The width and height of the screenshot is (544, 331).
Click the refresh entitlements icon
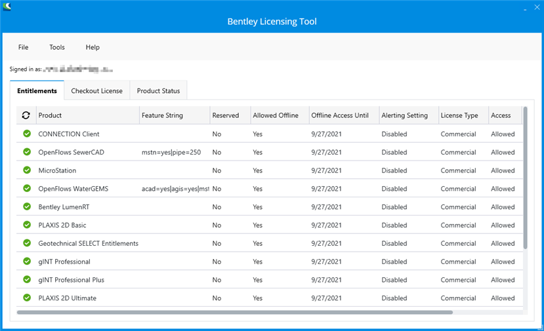(x=26, y=115)
